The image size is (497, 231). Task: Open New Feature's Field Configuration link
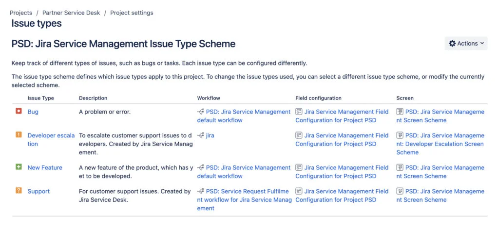[342, 172]
